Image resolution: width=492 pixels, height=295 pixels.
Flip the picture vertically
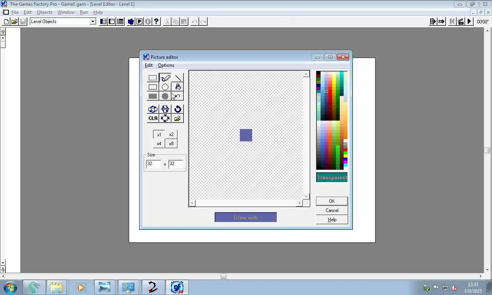(x=165, y=109)
